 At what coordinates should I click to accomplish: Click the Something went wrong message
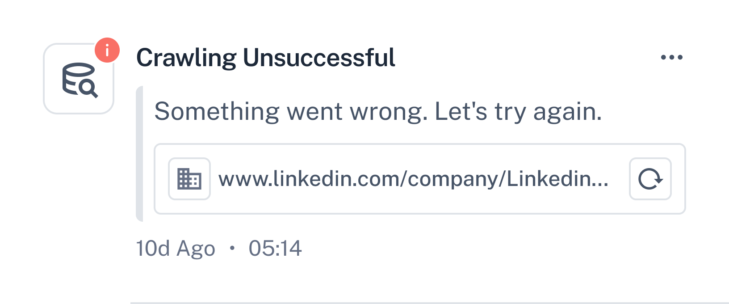point(378,111)
